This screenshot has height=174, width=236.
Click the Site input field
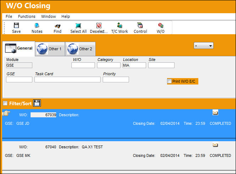[161, 65]
